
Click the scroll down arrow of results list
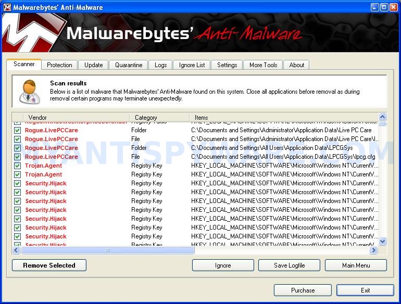tap(382, 241)
